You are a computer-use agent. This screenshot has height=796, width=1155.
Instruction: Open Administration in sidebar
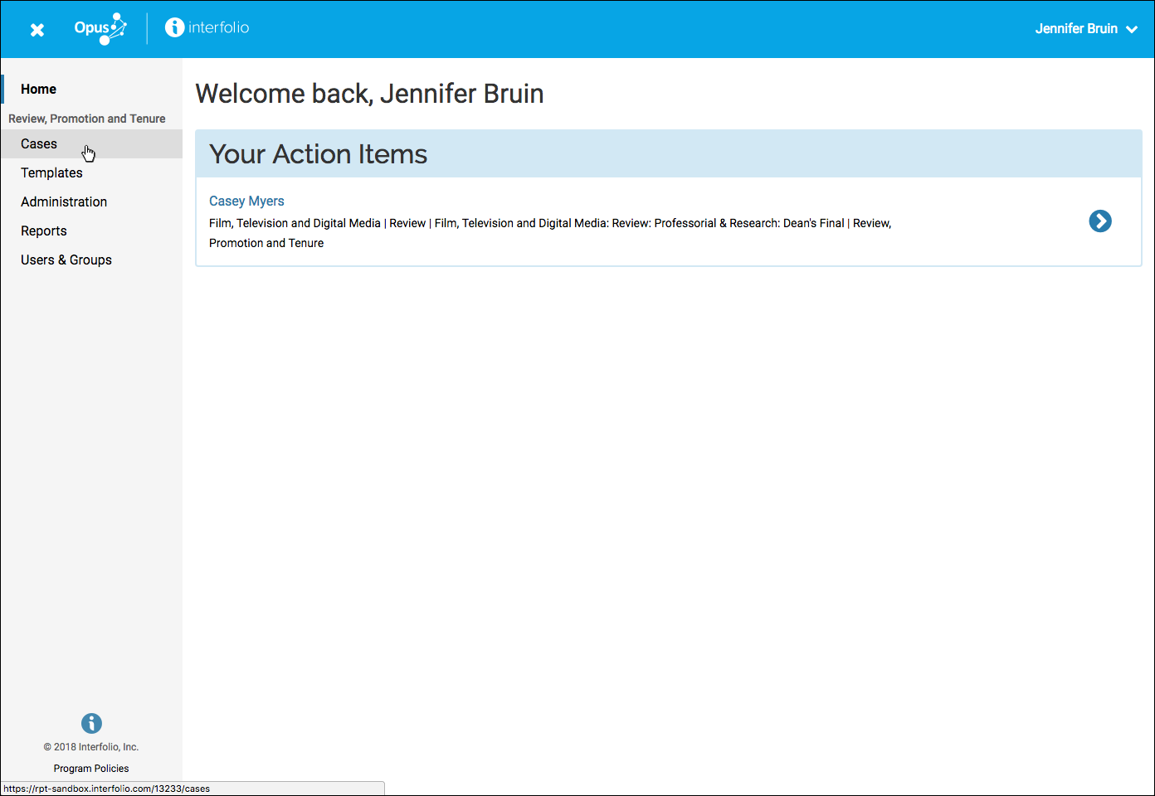[91, 201]
